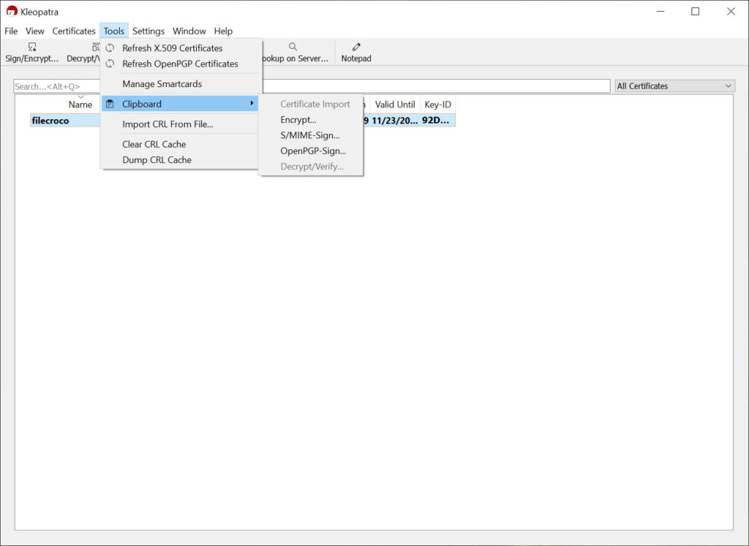
Task: Click the Kleopatra app logo in title bar
Action: [x=12, y=11]
